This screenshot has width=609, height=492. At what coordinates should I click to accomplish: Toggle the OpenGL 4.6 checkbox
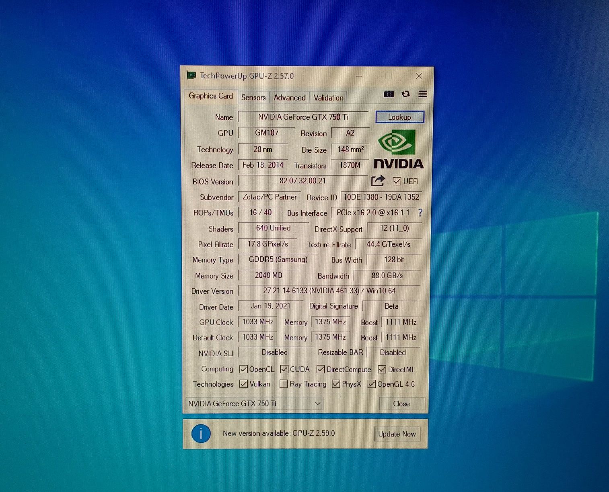pyautogui.click(x=372, y=384)
